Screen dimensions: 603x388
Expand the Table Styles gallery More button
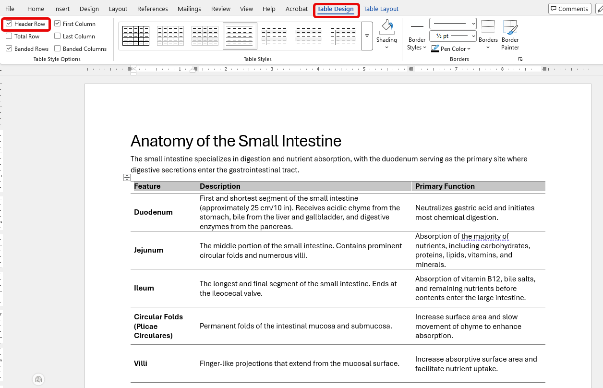[x=367, y=36]
